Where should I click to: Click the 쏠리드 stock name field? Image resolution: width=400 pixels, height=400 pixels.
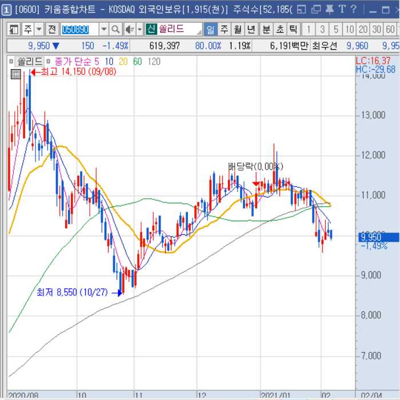click(174, 29)
